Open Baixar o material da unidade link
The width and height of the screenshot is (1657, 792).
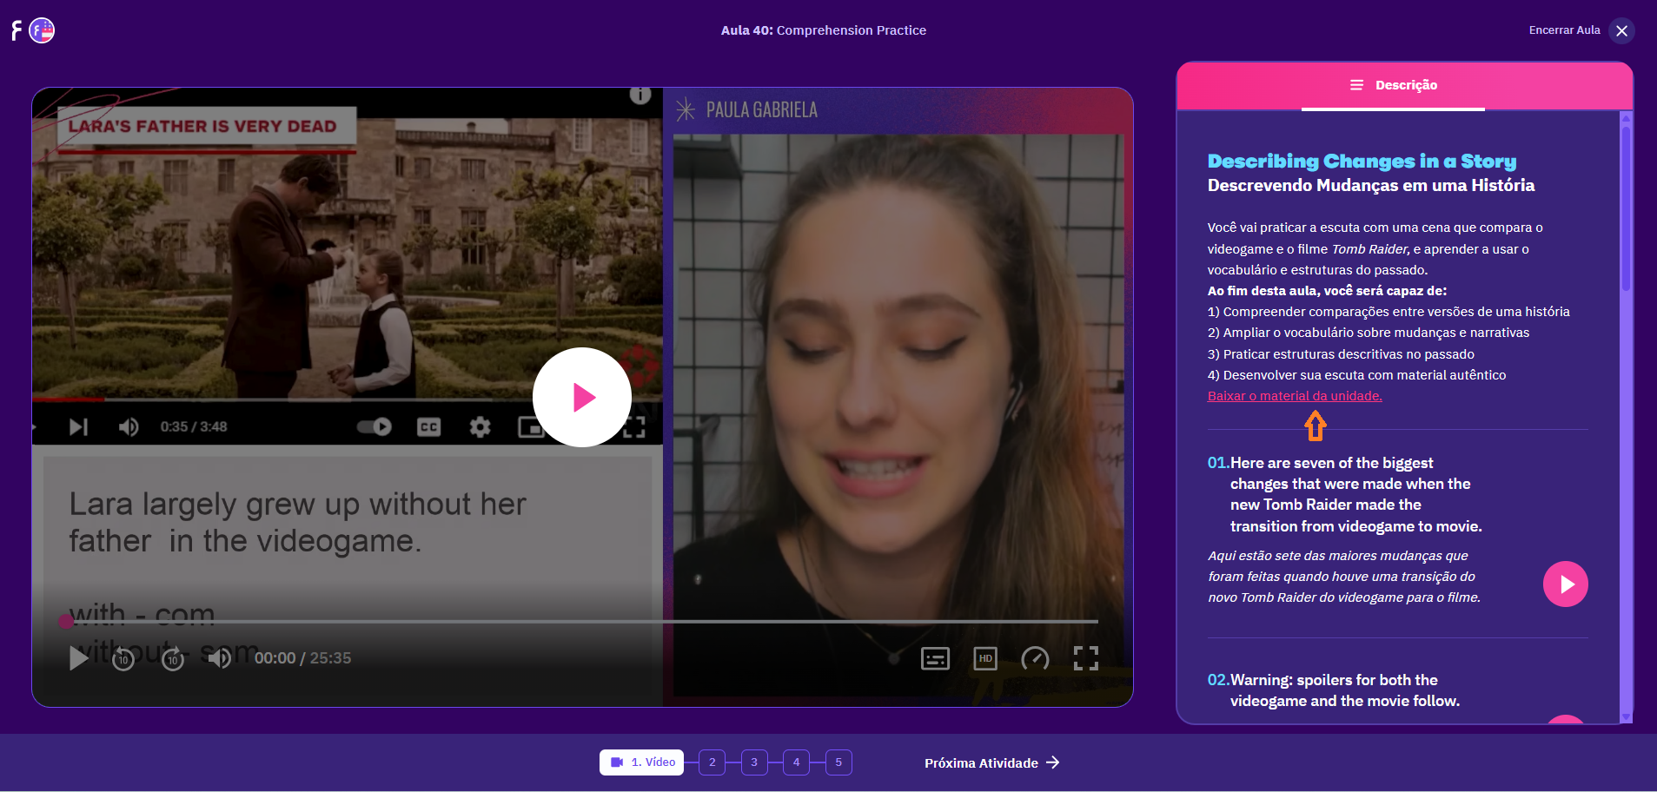pyautogui.click(x=1295, y=396)
